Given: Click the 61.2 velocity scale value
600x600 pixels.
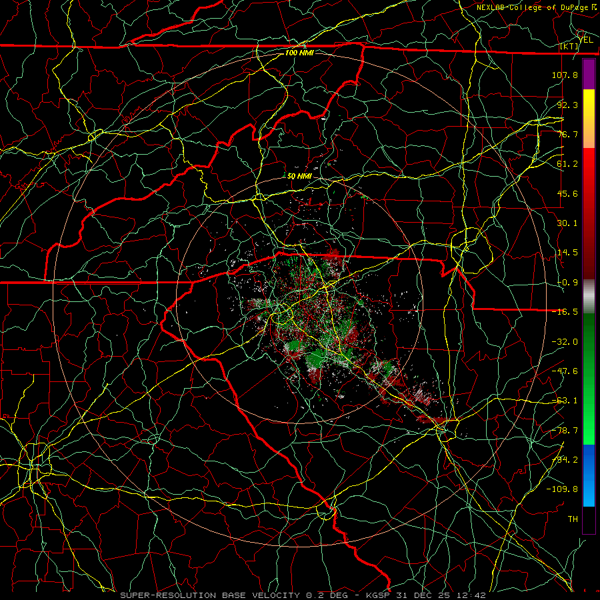Looking at the screenshot, I should (567, 164).
